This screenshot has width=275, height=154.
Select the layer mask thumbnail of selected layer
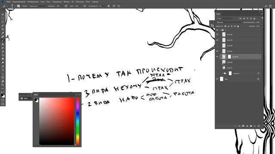coord(229,56)
